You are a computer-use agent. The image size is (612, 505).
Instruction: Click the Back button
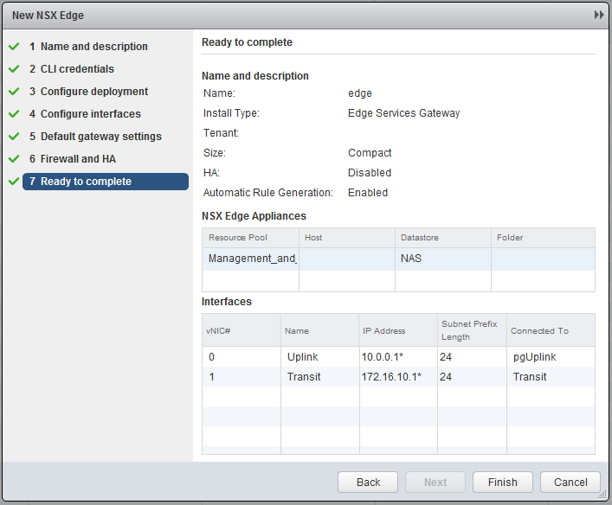pos(368,483)
